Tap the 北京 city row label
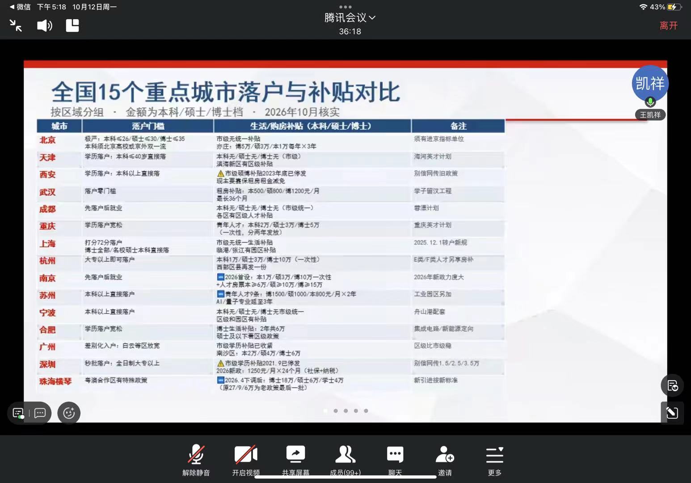Viewport: 691px width, 483px height. coord(48,140)
